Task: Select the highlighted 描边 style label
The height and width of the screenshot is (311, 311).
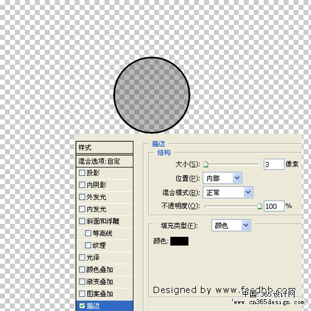Action: tap(93, 306)
